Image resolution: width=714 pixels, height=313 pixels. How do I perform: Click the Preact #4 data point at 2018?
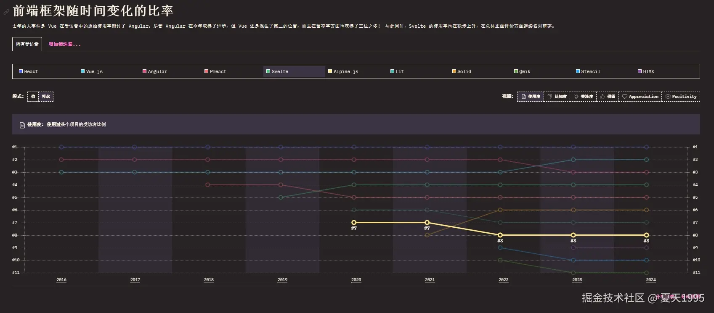coord(207,185)
